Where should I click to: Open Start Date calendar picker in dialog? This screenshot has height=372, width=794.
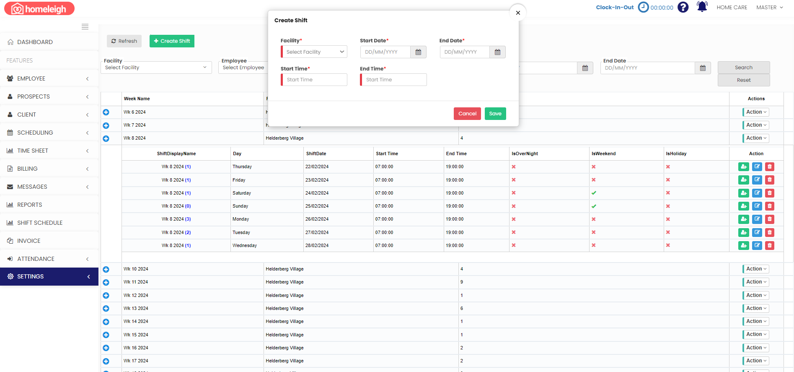[x=418, y=52]
